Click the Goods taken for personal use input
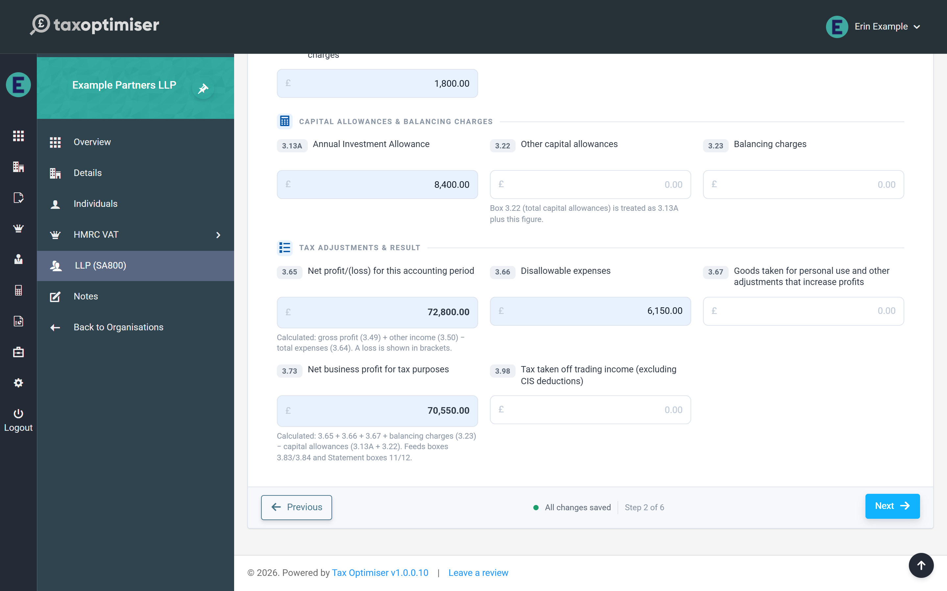Image resolution: width=947 pixels, height=591 pixels. [x=803, y=311]
